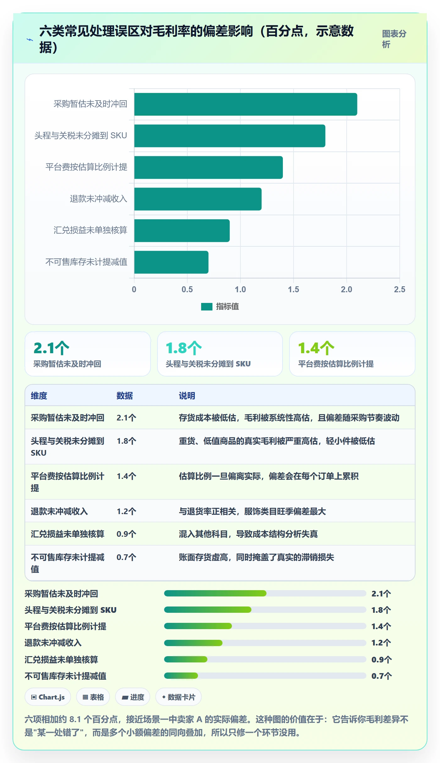Viewport: 440px width, 763px height.
Task: Toggle the 指标值 legend color box
Action: click(x=207, y=307)
